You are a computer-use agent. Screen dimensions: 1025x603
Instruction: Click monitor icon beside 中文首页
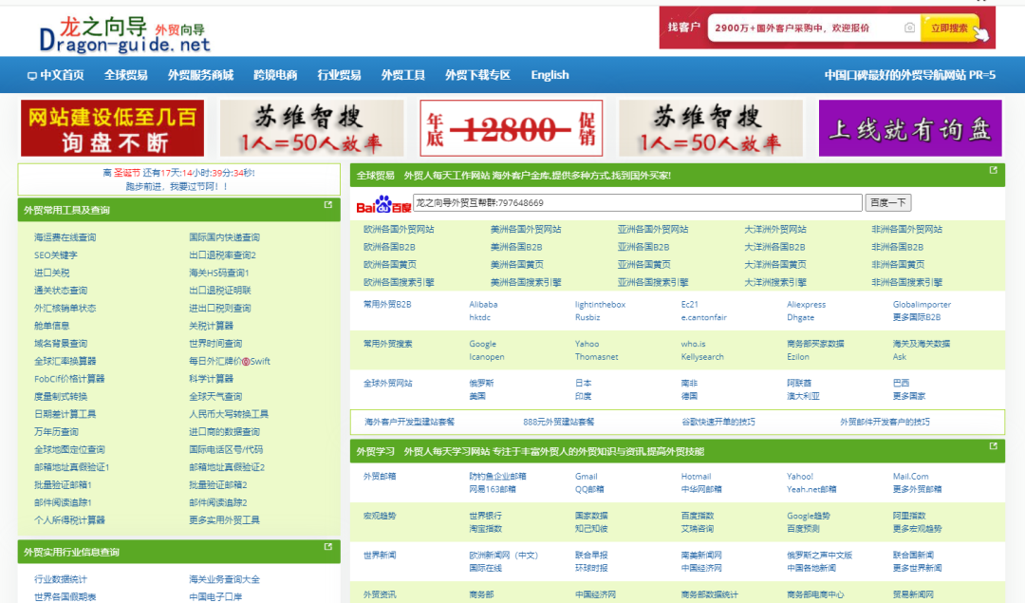tap(32, 76)
